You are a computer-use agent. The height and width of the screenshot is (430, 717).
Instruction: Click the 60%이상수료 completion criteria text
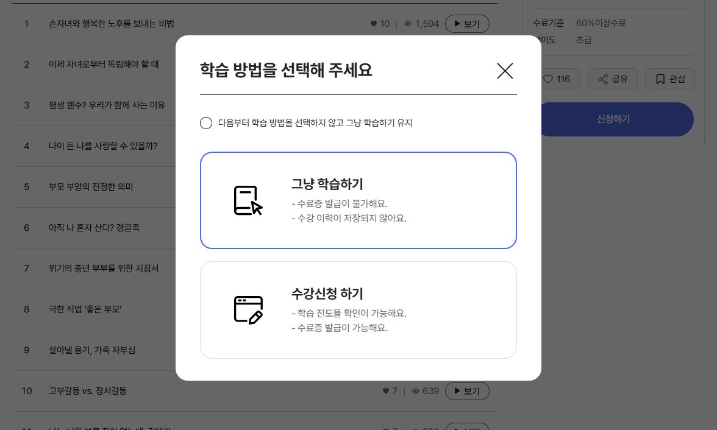pos(601,23)
